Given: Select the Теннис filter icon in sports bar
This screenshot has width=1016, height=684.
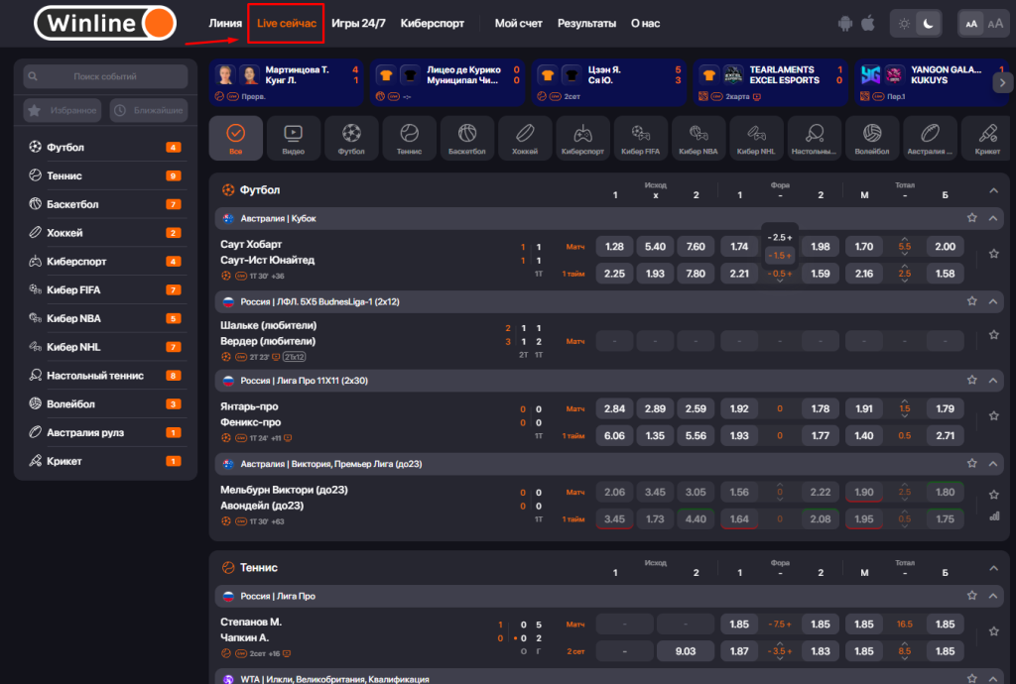Looking at the screenshot, I should 409,139.
